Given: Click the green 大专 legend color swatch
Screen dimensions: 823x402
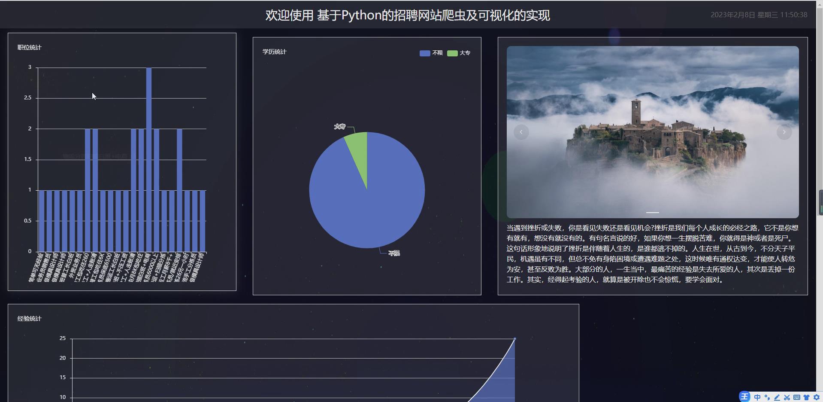Looking at the screenshot, I should (x=452, y=53).
